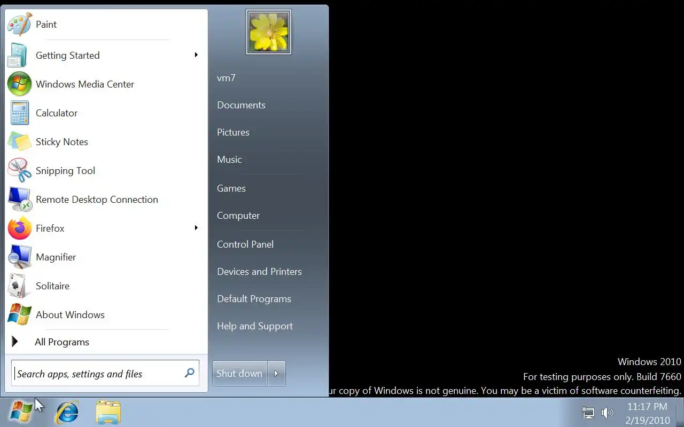Launch Windows Media Center via its green icon
Image resolution: width=684 pixels, height=427 pixels.
click(20, 84)
